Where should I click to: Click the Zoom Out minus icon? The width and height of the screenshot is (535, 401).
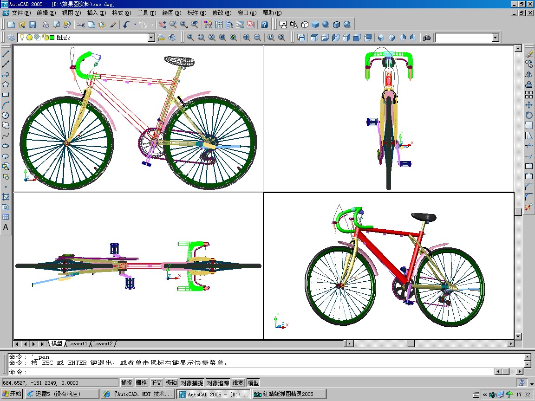(x=258, y=38)
